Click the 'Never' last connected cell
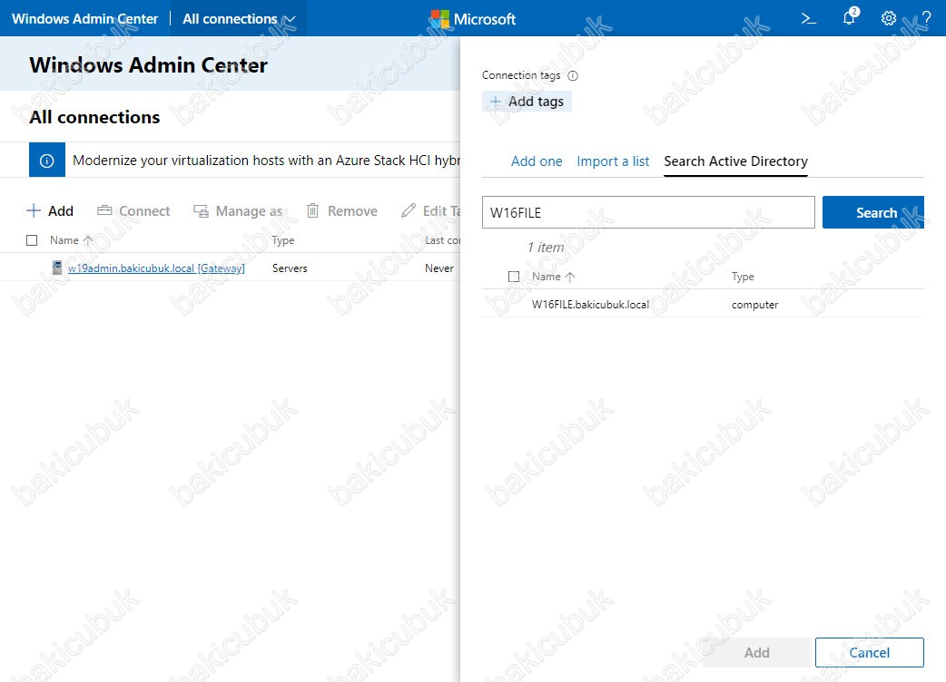Image resolution: width=946 pixels, height=682 pixels. [439, 268]
